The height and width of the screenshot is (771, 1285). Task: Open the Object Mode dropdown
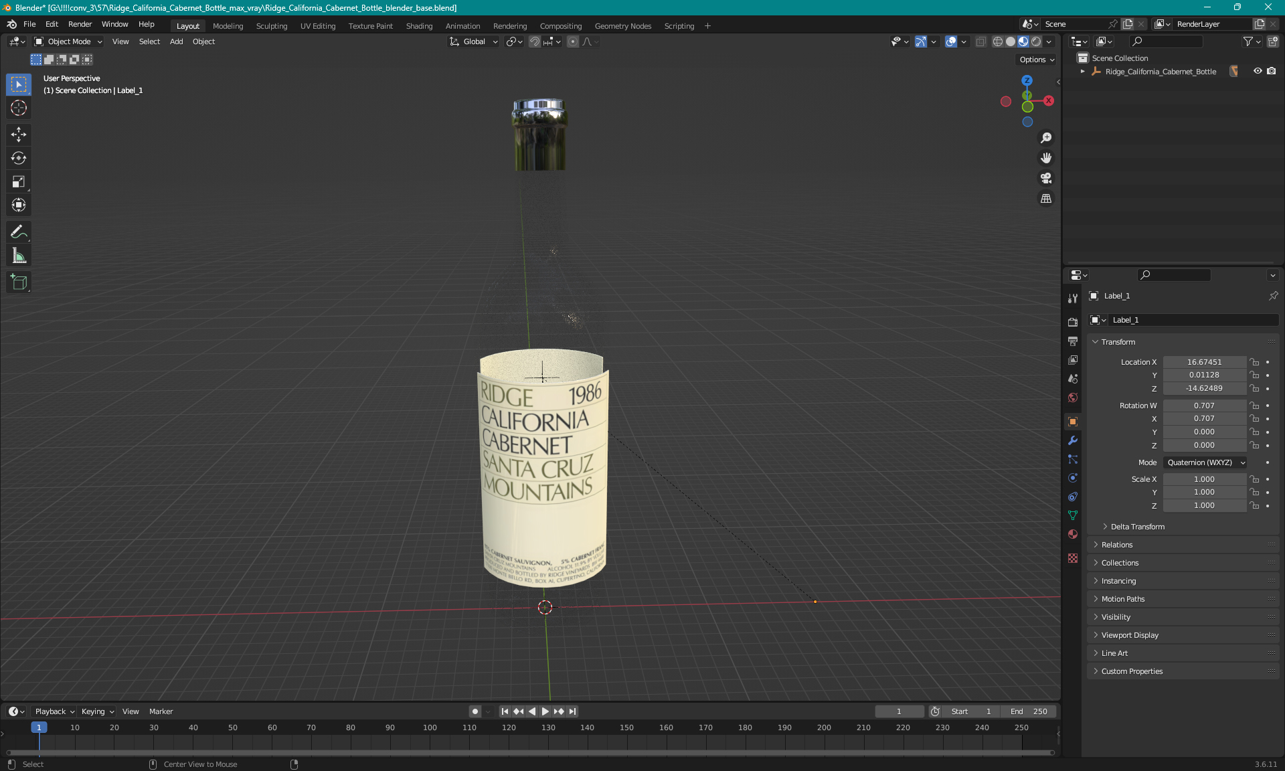coord(68,41)
